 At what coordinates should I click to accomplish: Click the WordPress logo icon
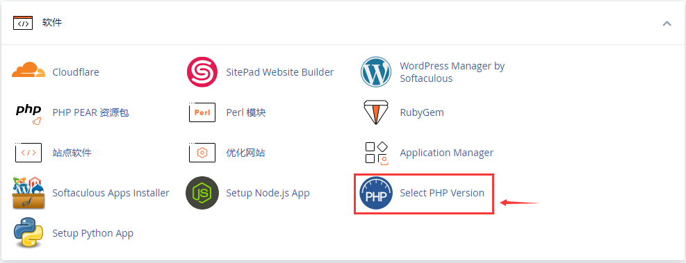pyautogui.click(x=376, y=72)
